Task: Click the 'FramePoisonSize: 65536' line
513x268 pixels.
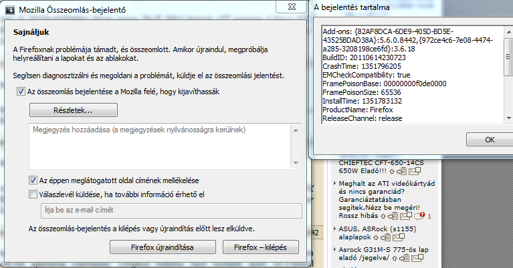Action: pyautogui.click(x=362, y=92)
